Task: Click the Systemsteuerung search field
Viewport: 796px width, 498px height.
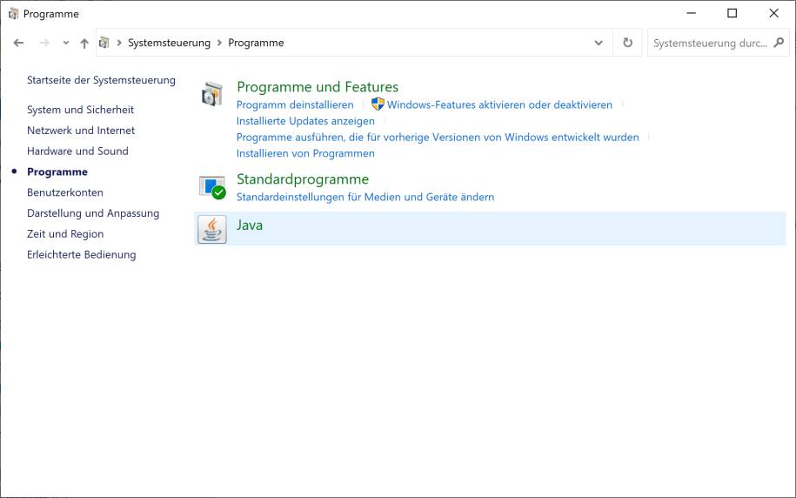Action: (x=709, y=43)
